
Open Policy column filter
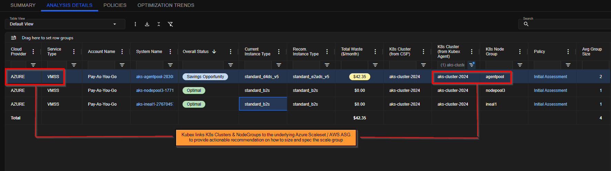point(568,65)
